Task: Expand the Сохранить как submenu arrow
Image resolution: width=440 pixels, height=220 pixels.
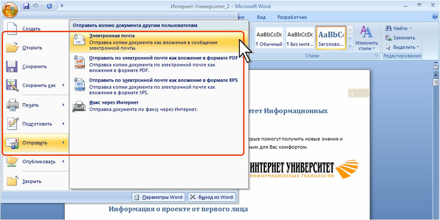Action: point(63,85)
